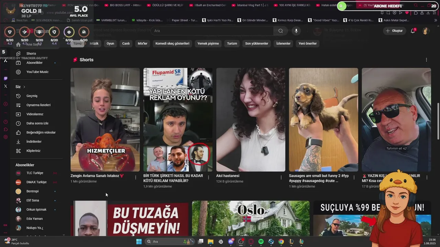Viewport: 440px width, 247px height.
Task: Open BU TUZAĞA DÜŞMEYİN video thumbnail
Action: (130, 219)
